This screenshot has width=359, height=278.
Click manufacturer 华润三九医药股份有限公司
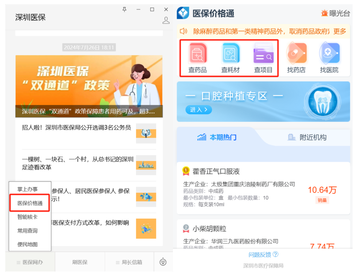[x=244, y=241]
